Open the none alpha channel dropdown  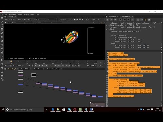pos(14,19)
